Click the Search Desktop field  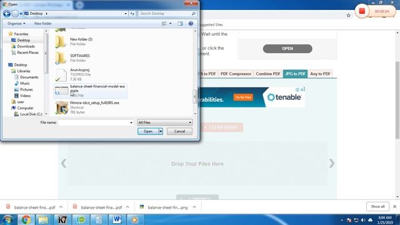coord(164,14)
